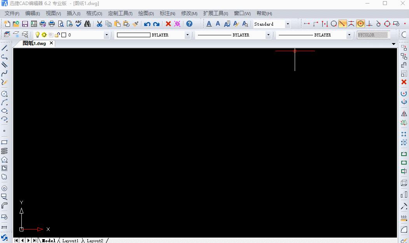Image resolution: width=409 pixels, height=243 pixels.
Task: Click the Mirror tool icon
Action: pyautogui.click(x=404, y=114)
